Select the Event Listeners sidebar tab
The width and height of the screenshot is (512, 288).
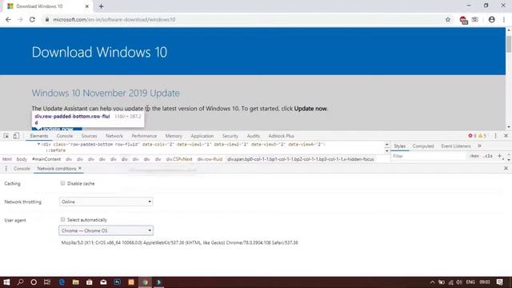pyautogui.click(x=456, y=146)
